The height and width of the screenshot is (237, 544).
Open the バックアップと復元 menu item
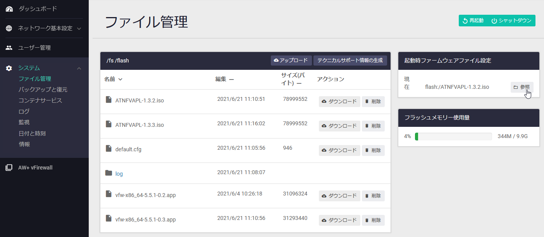43,90
